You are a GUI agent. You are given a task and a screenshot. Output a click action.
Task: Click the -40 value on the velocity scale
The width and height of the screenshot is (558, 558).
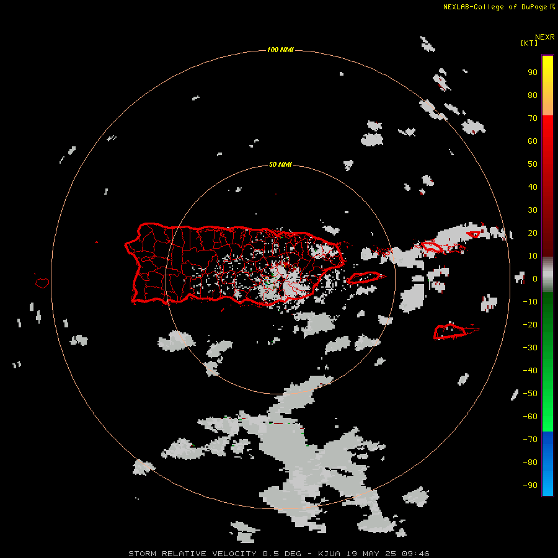click(x=530, y=371)
